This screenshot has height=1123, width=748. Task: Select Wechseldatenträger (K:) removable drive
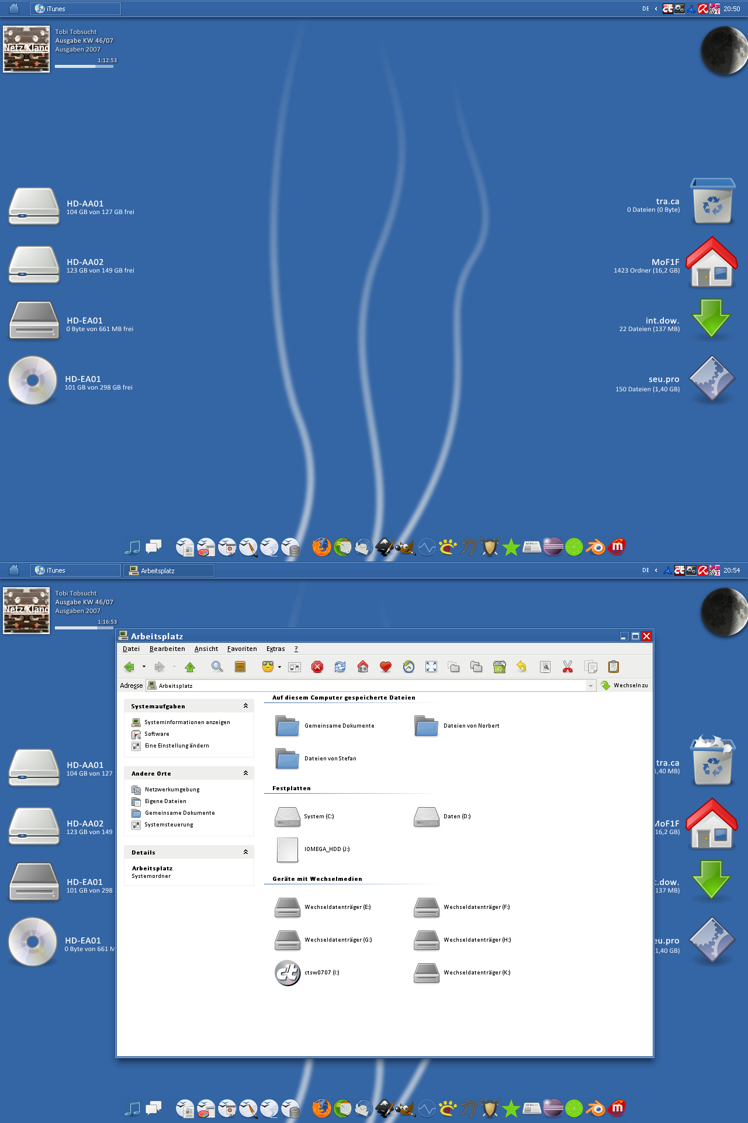point(462,973)
